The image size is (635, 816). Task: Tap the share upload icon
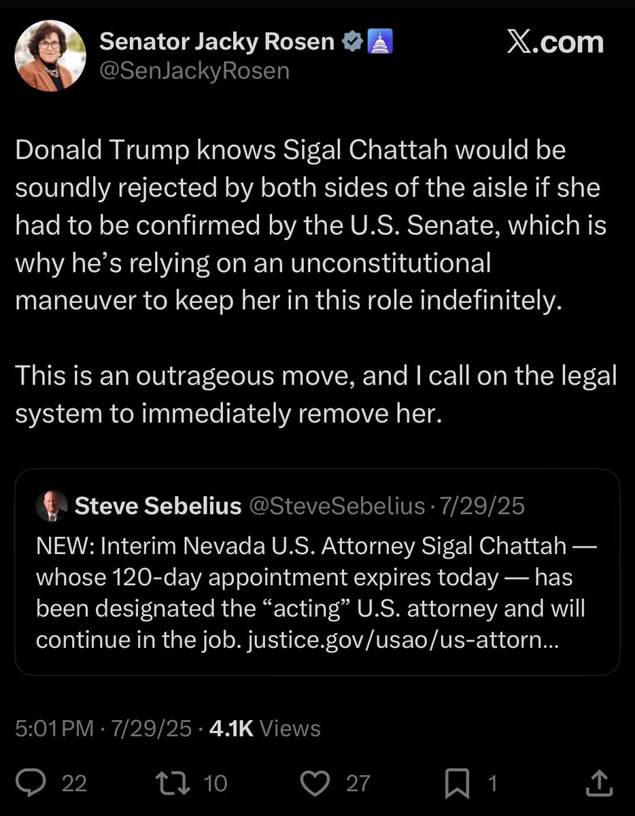[598, 783]
